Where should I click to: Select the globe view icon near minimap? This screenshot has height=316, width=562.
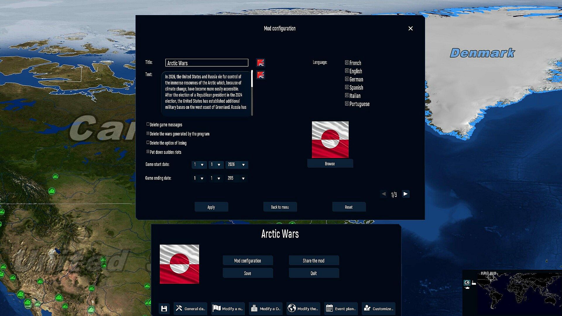[x=467, y=283]
